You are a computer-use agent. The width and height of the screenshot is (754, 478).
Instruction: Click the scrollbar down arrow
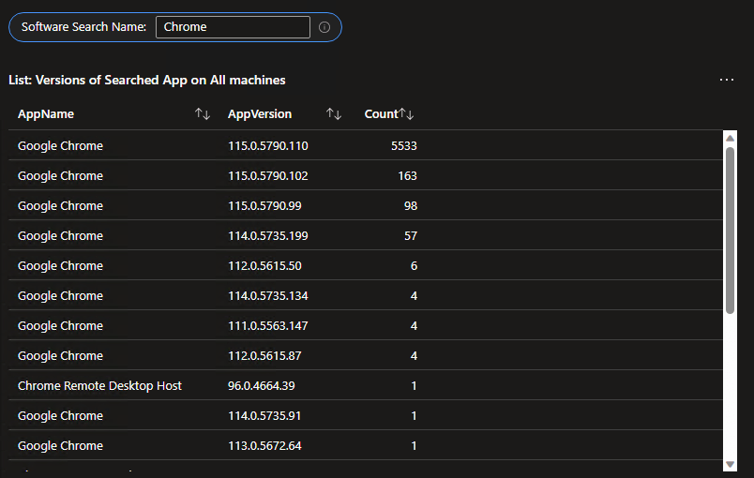coord(730,464)
